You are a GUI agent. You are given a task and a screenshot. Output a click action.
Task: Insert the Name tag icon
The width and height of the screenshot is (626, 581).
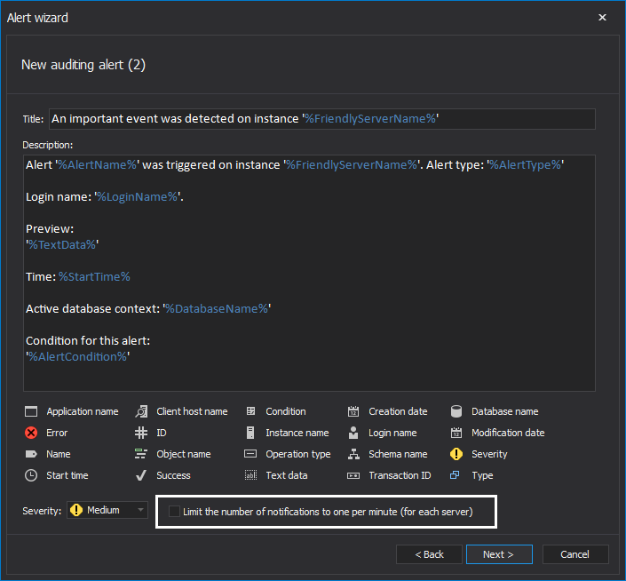(31, 454)
